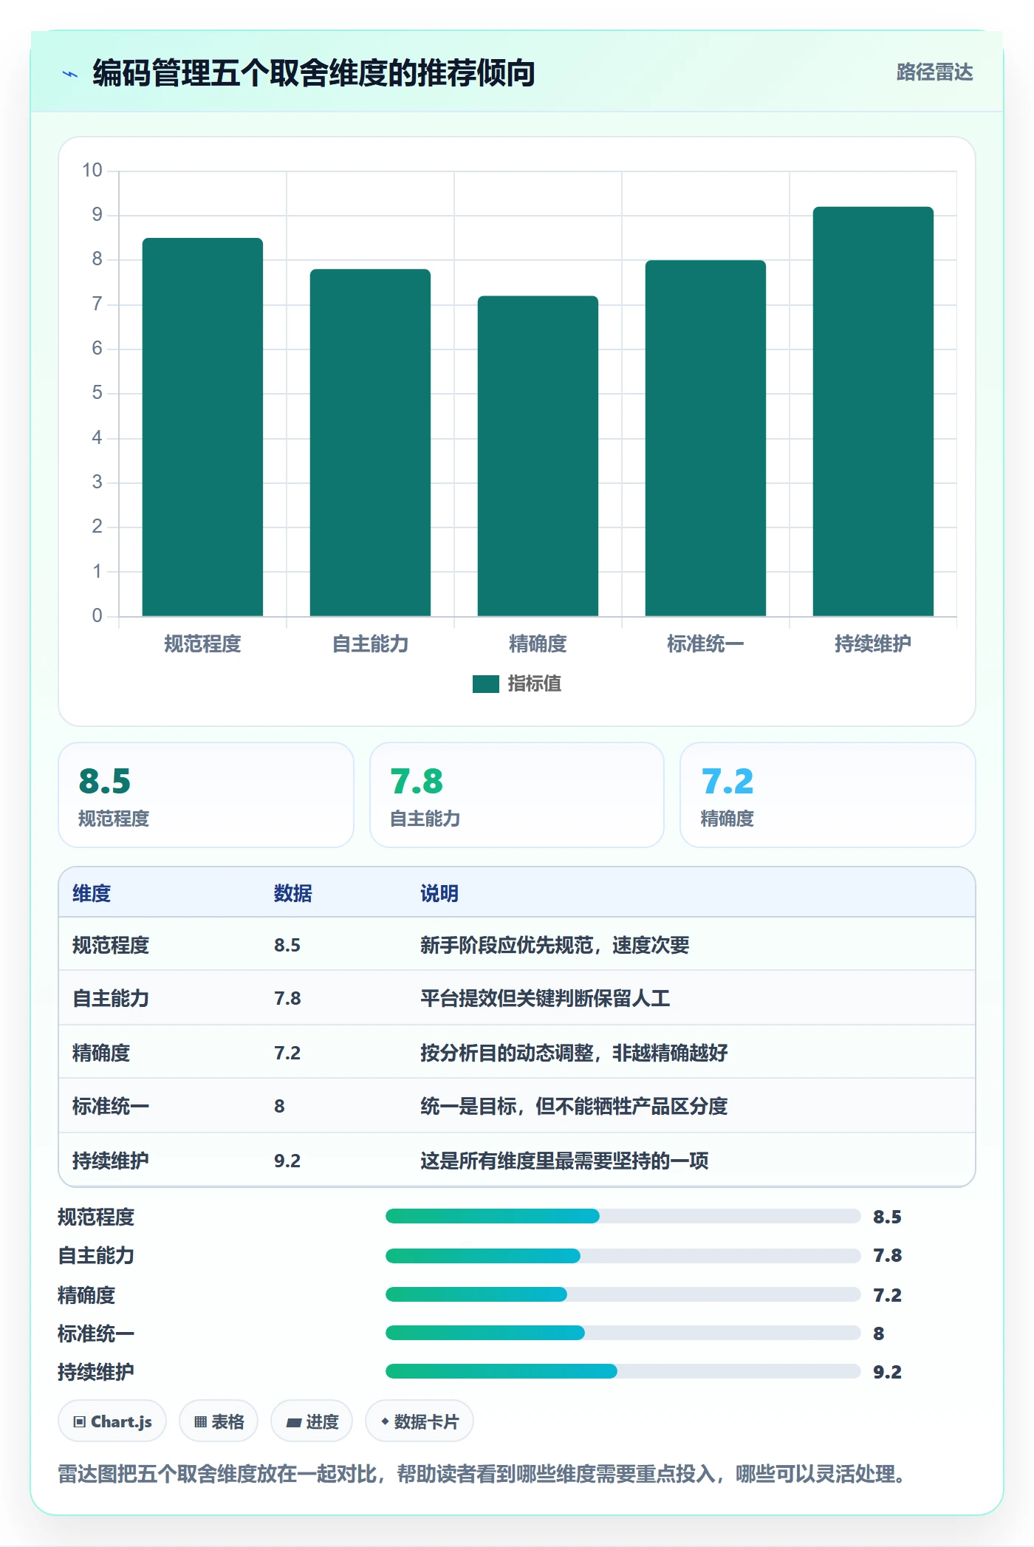The width and height of the screenshot is (1034, 1547).
Task: Click the 标准统一 progress bar
Action: (623, 1333)
